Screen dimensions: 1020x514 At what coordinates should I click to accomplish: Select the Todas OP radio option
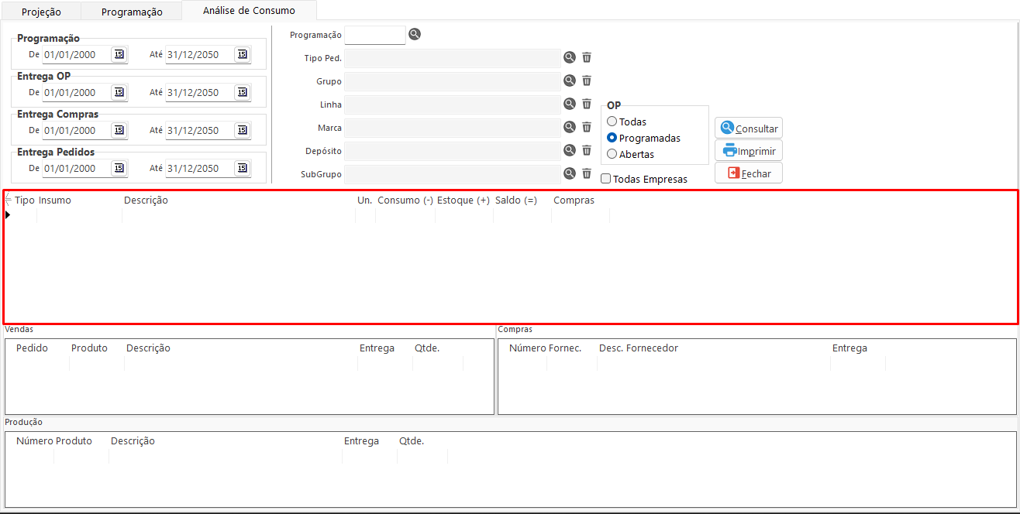pyautogui.click(x=612, y=122)
